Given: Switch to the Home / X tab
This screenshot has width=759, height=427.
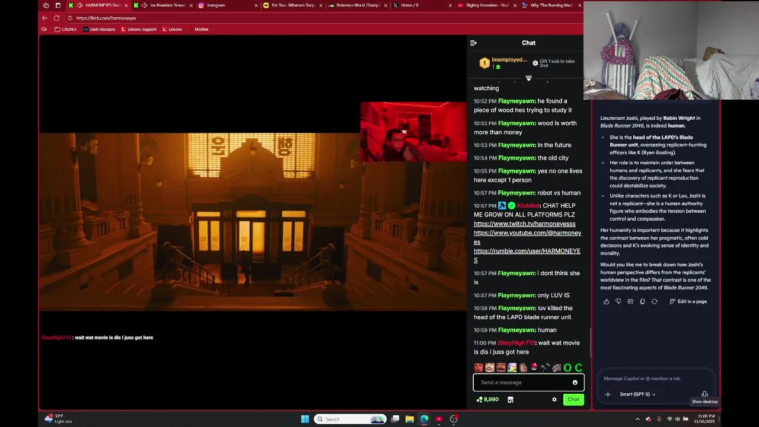Looking at the screenshot, I should 422,5.
